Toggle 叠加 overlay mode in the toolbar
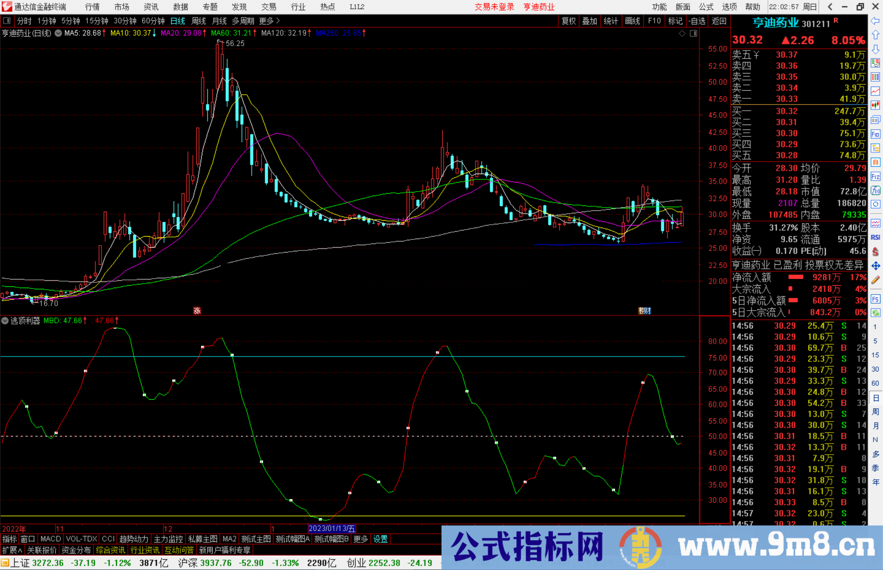 tap(590, 21)
